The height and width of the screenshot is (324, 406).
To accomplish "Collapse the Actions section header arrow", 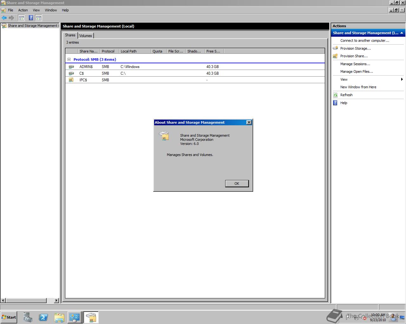I will coord(402,33).
